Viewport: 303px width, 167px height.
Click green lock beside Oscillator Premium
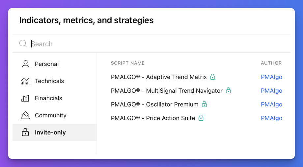204,104
